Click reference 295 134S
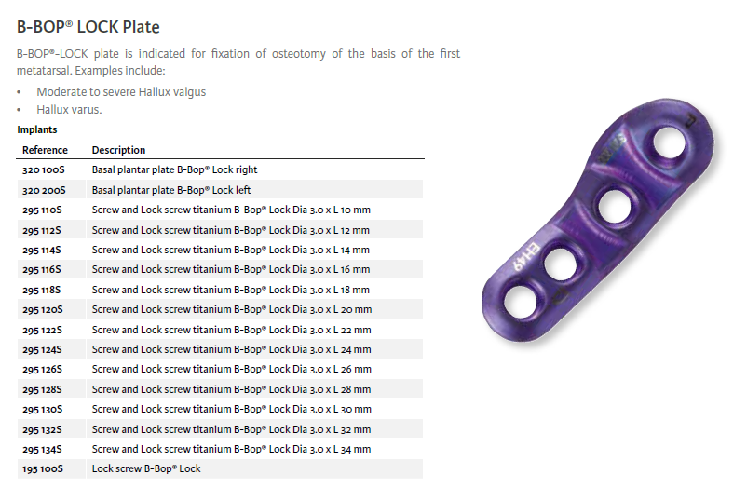747x488 pixels. click(x=42, y=449)
